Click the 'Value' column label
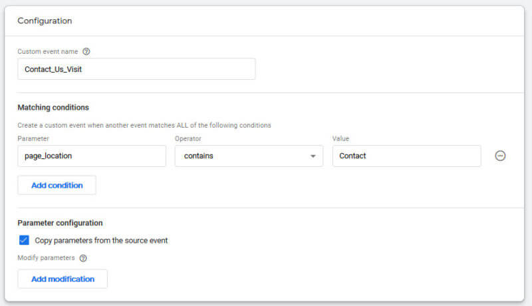This screenshot has width=532, height=306. click(x=340, y=139)
